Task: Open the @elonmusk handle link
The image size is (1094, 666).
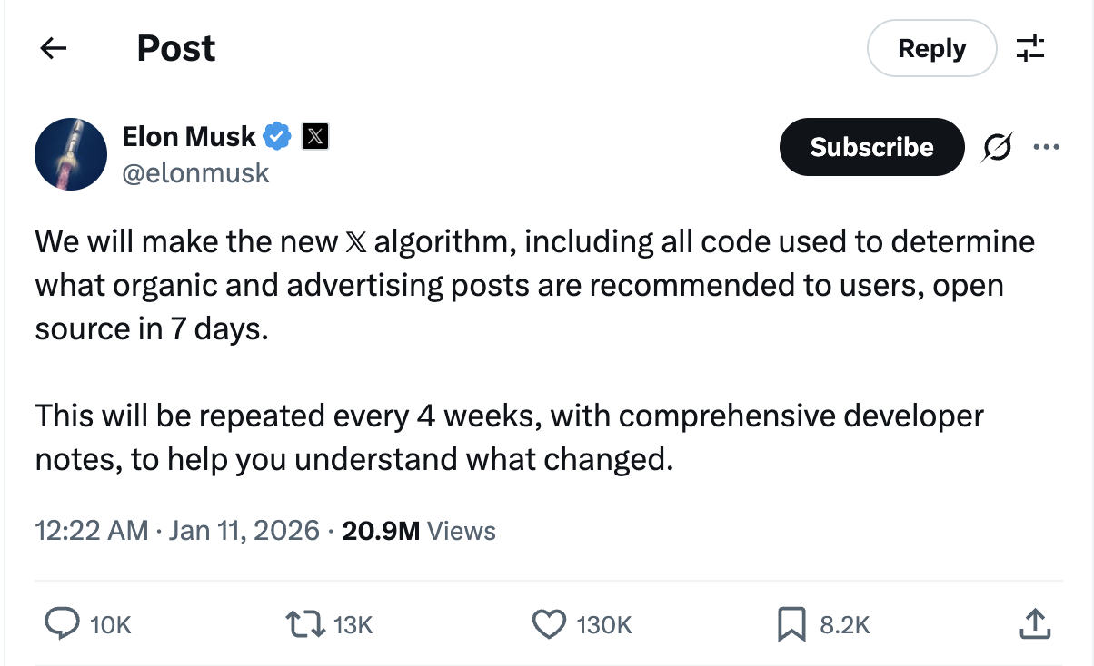Action: point(195,172)
